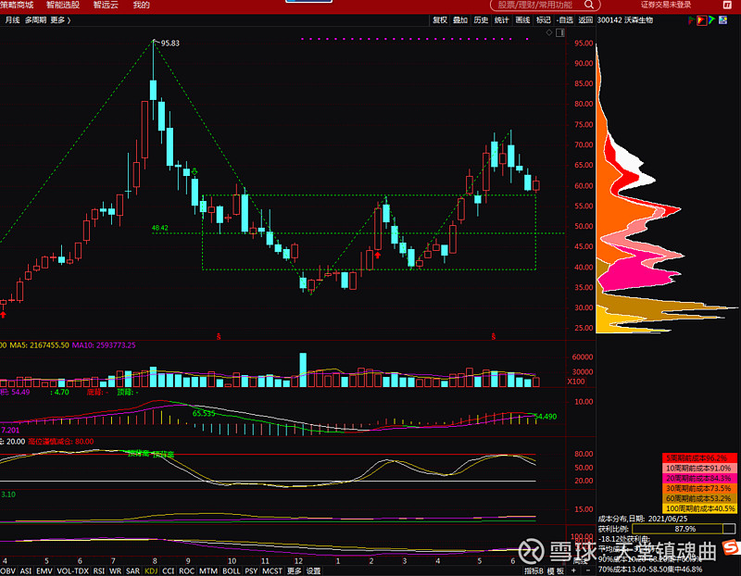The height and width of the screenshot is (576, 741).
Task: Click the Sogou S input icon
Action: 731,549
